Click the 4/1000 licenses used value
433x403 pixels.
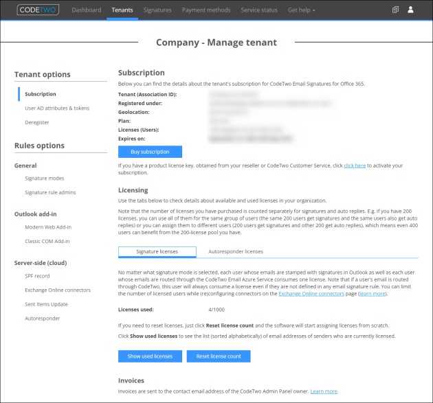click(x=216, y=310)
